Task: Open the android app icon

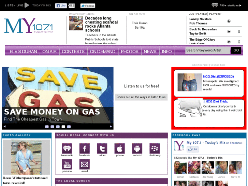Action: coord(137,148)
